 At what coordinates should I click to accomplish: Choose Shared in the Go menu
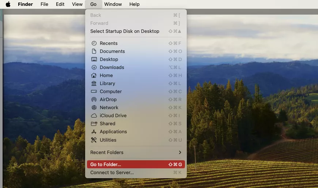tap(107, 124)
